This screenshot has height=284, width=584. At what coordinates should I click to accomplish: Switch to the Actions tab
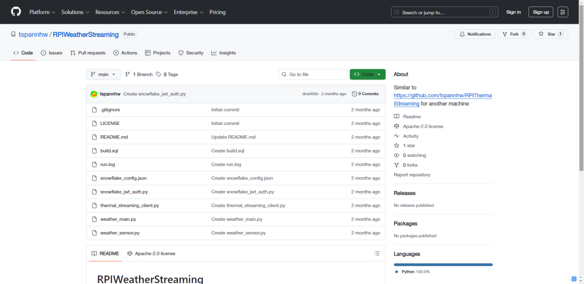pyautogui.click(x=125, y=53)
